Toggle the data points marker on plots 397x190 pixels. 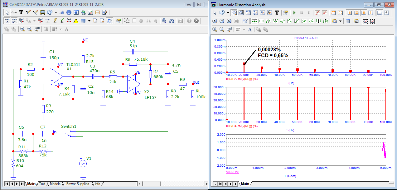click(x=317, y=13)
